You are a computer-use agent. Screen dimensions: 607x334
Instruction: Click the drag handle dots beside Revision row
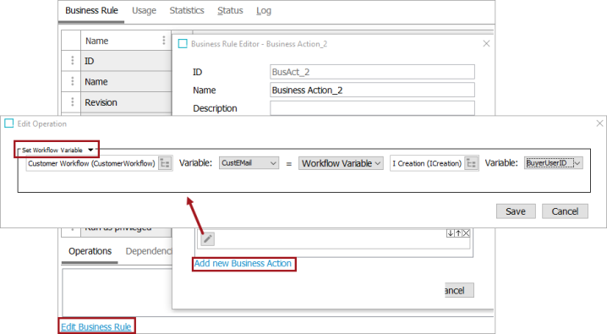click(x=73, y=101)
